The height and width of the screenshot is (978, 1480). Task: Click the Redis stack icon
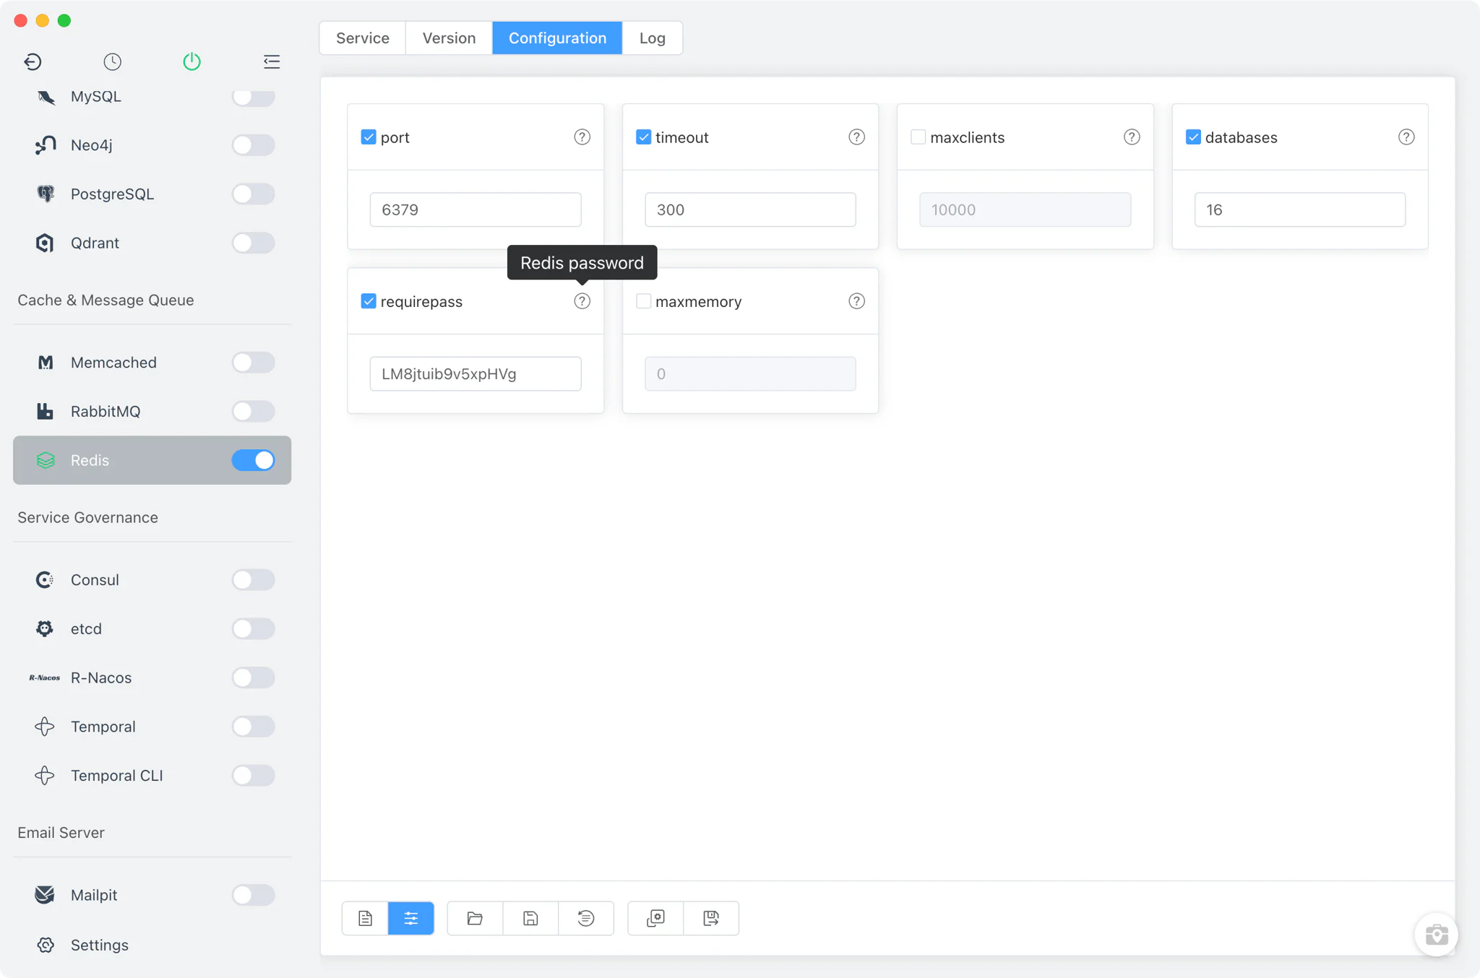click(46, 460)
